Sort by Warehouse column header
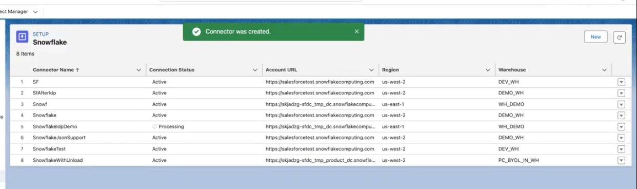 (x=512, y=70)
